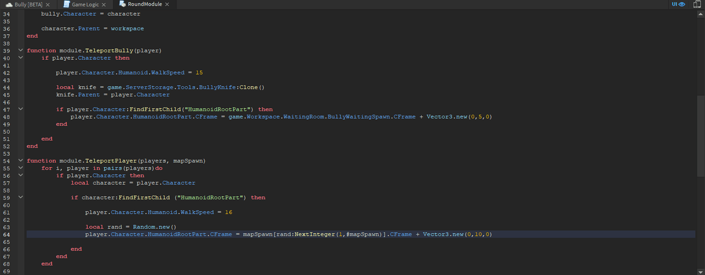705x275 pixels.
Task: Click the cloud icon on Bully [BETA] tab
Action: click(9, 4)
